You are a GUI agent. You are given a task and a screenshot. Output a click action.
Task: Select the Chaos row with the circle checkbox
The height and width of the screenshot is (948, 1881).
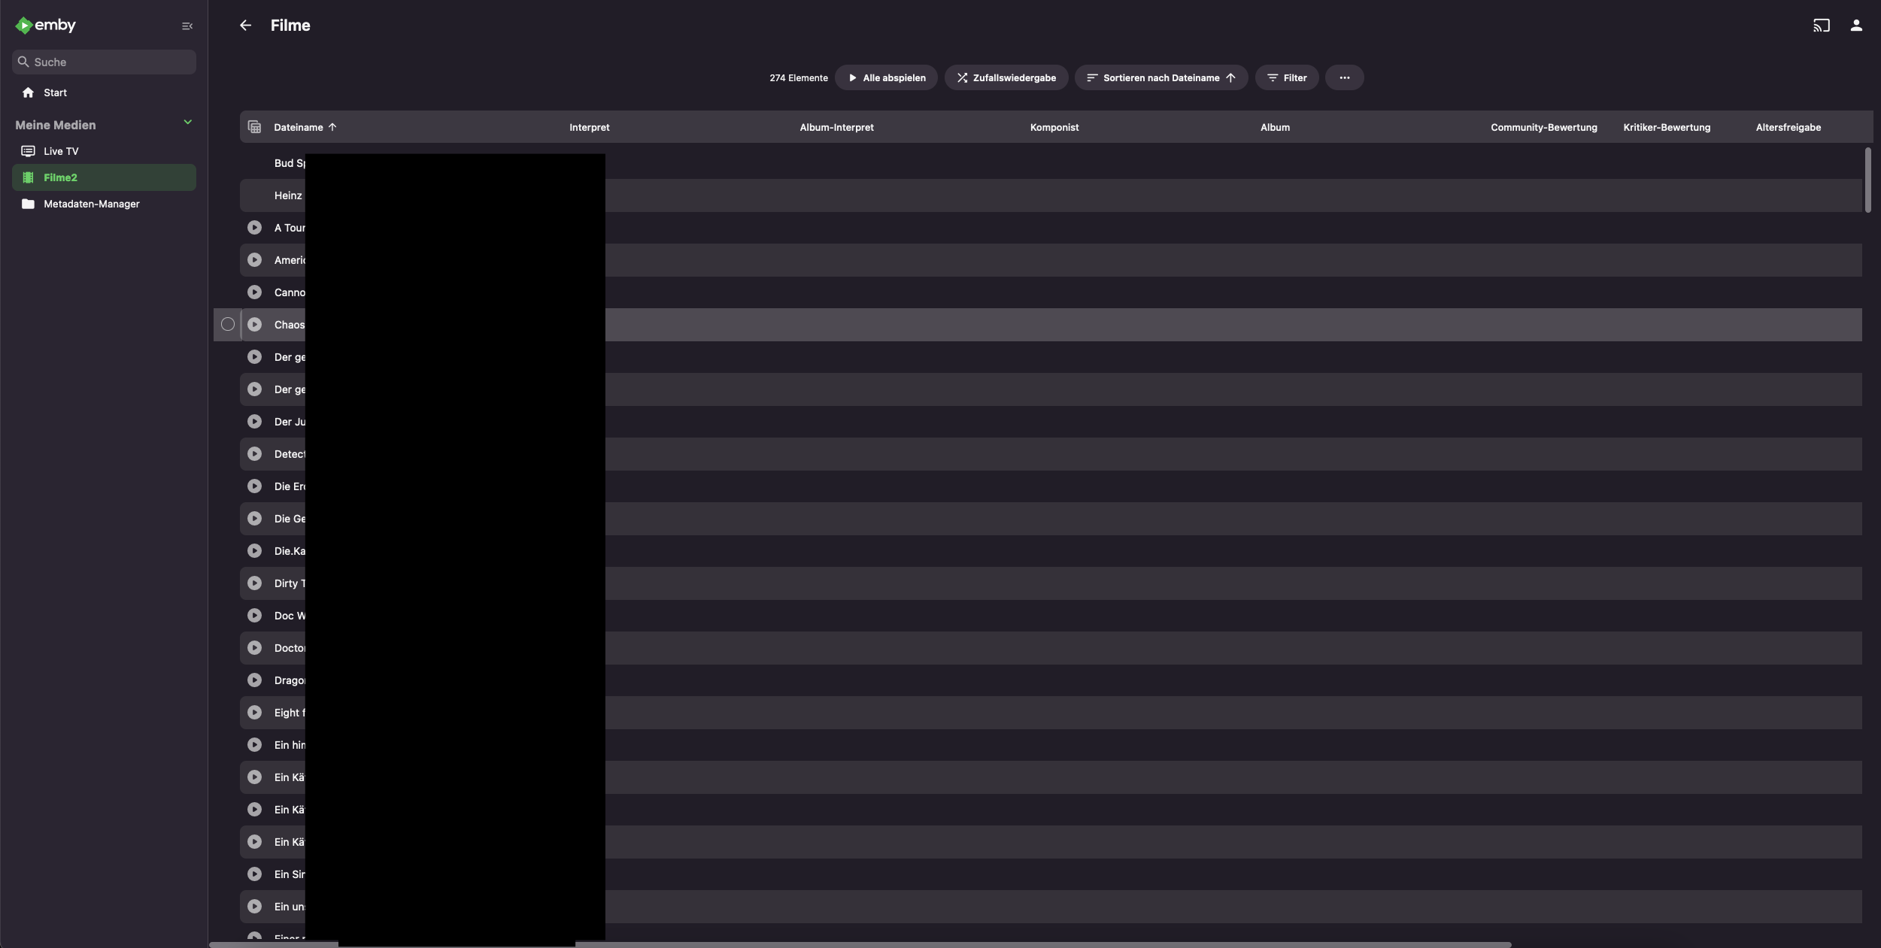(228, 325)
